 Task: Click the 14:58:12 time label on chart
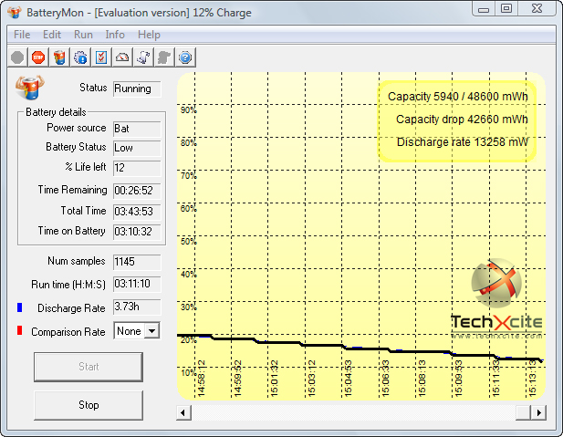[x=202, y=379]
